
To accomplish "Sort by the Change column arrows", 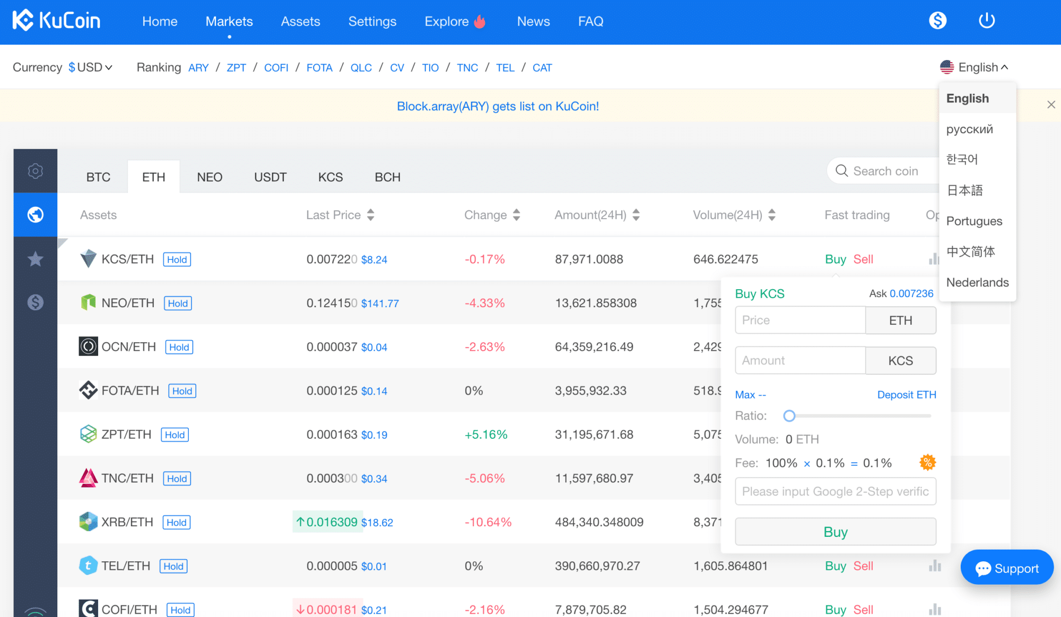I will (x=516, y=215).
